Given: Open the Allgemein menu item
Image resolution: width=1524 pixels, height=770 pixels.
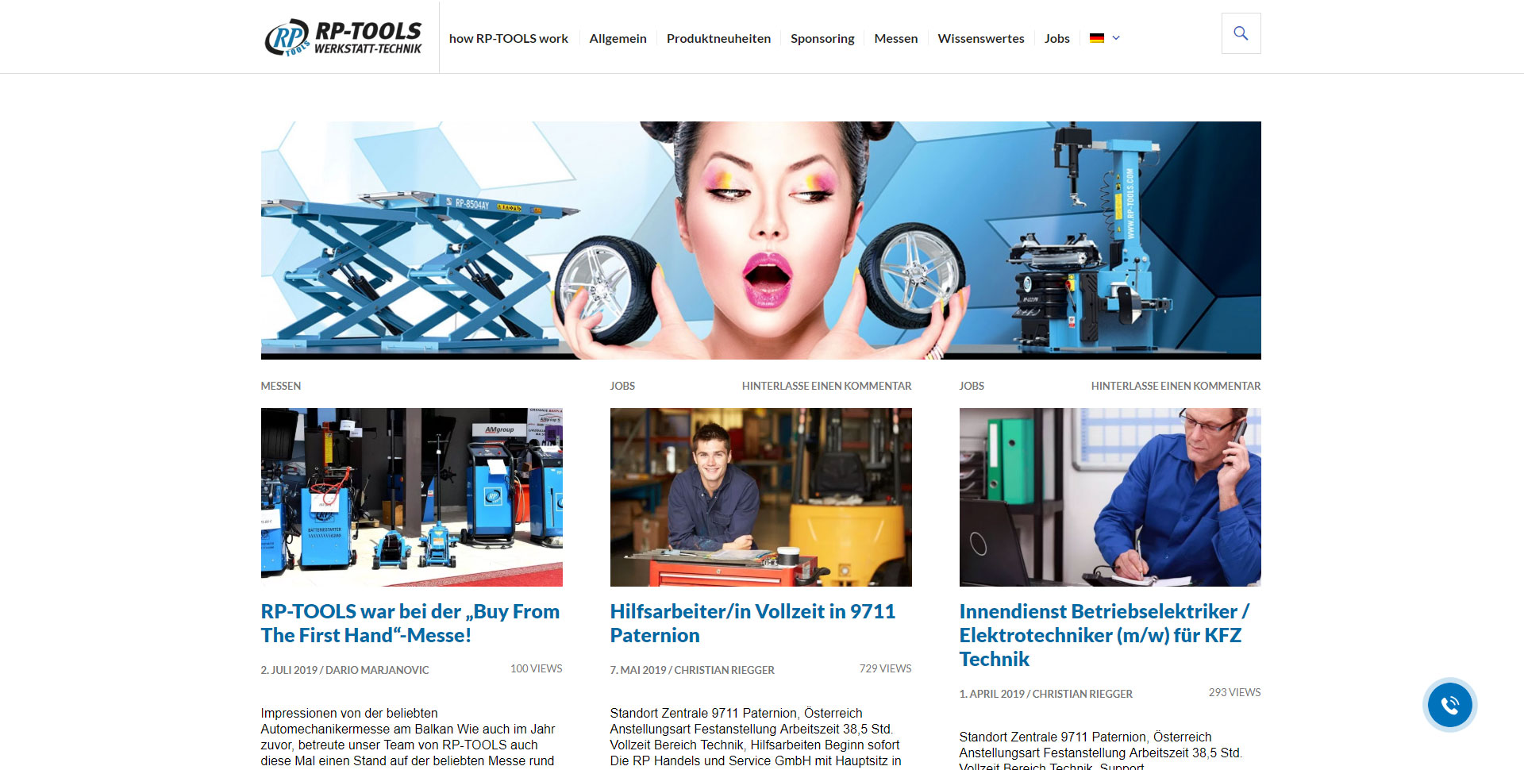Looking at the screenshot, I should tap(618, 38).
